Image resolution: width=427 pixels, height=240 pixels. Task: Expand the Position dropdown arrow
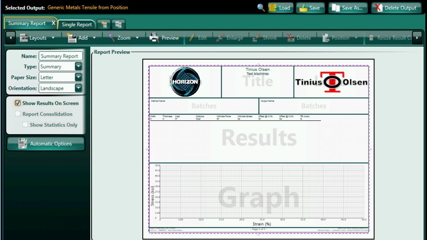(x=356, y=38)
